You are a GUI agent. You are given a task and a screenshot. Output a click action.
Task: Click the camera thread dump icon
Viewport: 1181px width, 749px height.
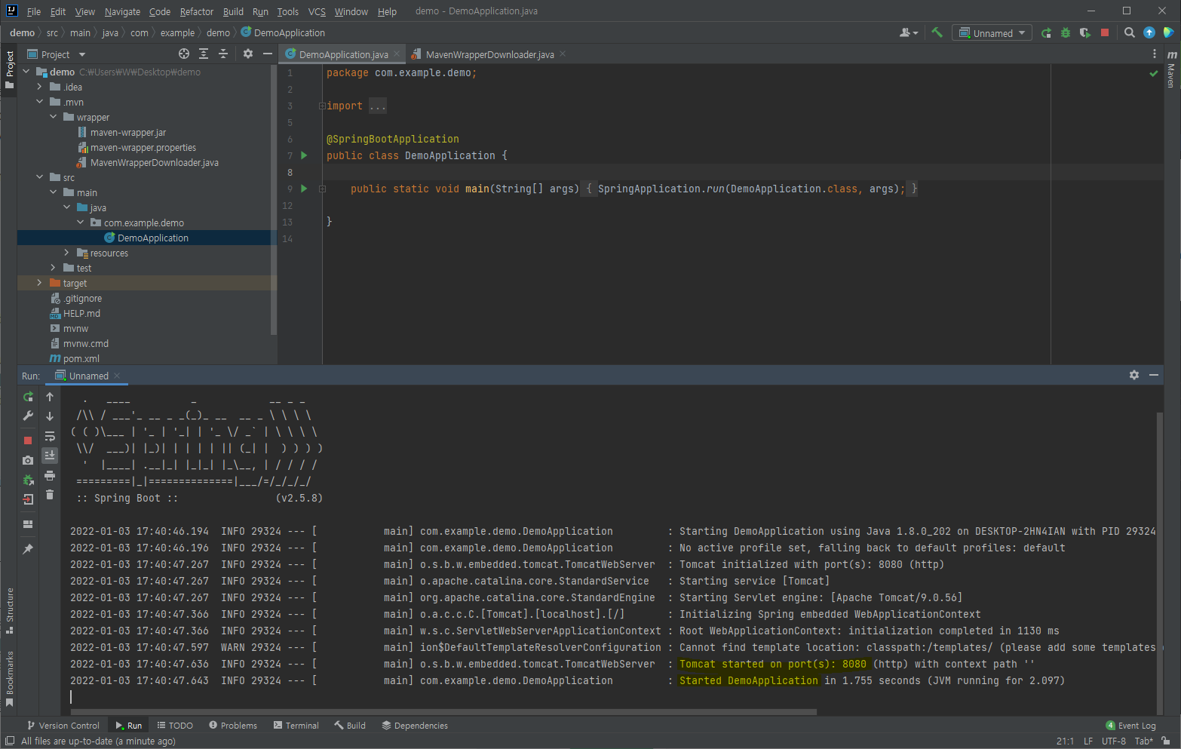[28, 460]
